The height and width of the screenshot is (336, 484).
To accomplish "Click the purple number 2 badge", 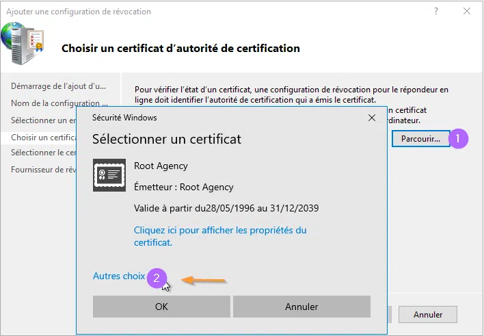I will point(157,277).
